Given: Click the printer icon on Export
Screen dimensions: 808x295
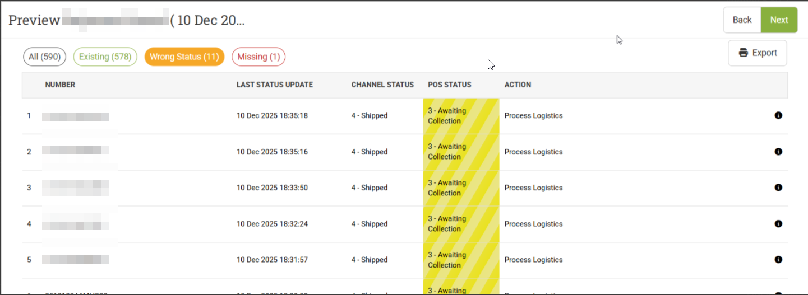Looking at the screenshot, I should pos(744,53).
